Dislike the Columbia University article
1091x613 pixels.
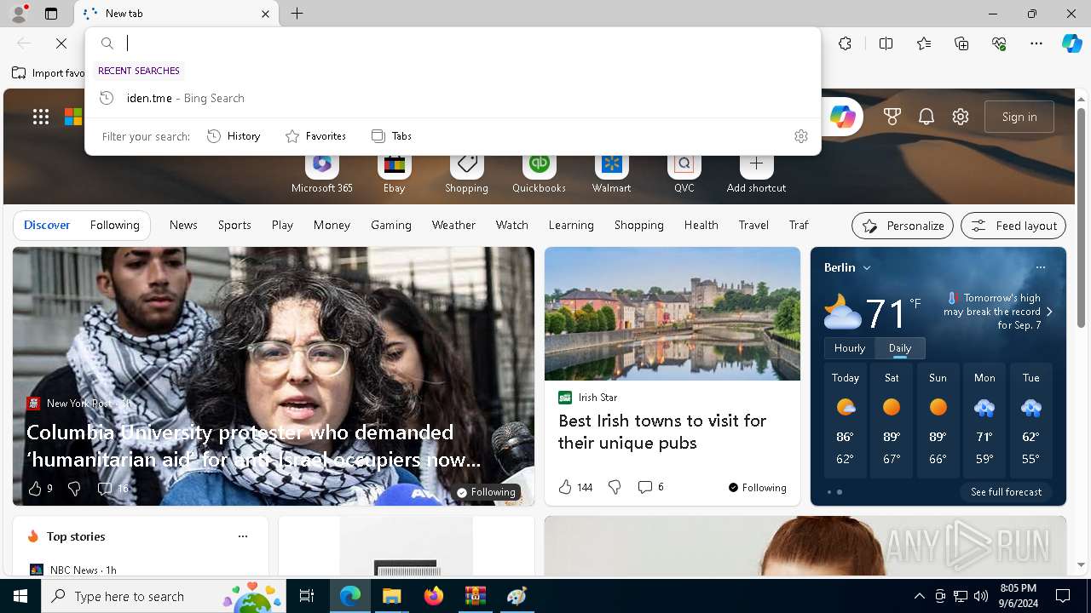pos(74,489)
